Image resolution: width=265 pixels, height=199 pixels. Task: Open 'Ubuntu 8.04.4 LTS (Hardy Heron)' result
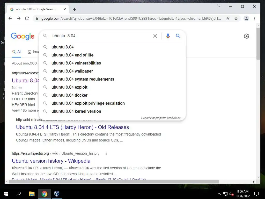tap(72, 127)
